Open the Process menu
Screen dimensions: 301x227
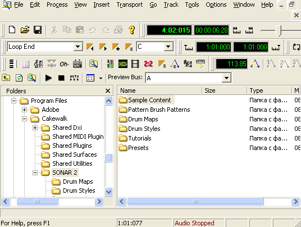pyautogui.click(x=57, y=4)
